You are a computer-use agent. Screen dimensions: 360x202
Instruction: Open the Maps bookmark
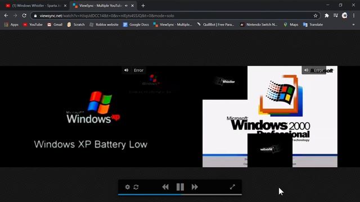click(291, 25)
